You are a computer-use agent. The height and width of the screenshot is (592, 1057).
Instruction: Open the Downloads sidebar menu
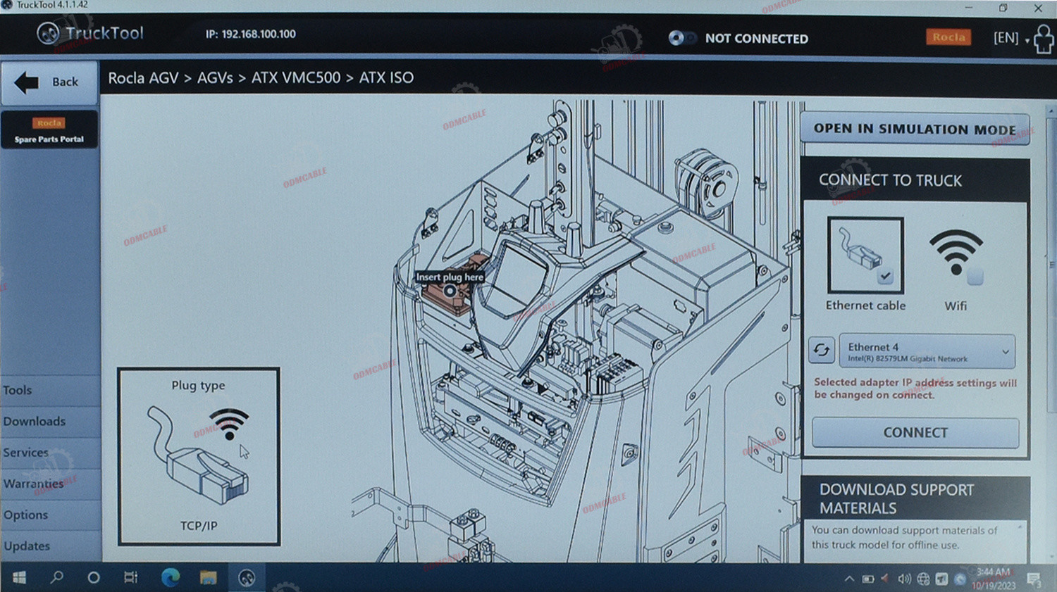pos(50,421)
